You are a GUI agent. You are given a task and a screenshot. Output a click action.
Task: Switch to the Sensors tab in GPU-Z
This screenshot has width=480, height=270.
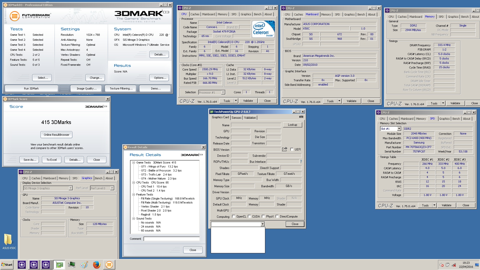[x=236, y=118]
